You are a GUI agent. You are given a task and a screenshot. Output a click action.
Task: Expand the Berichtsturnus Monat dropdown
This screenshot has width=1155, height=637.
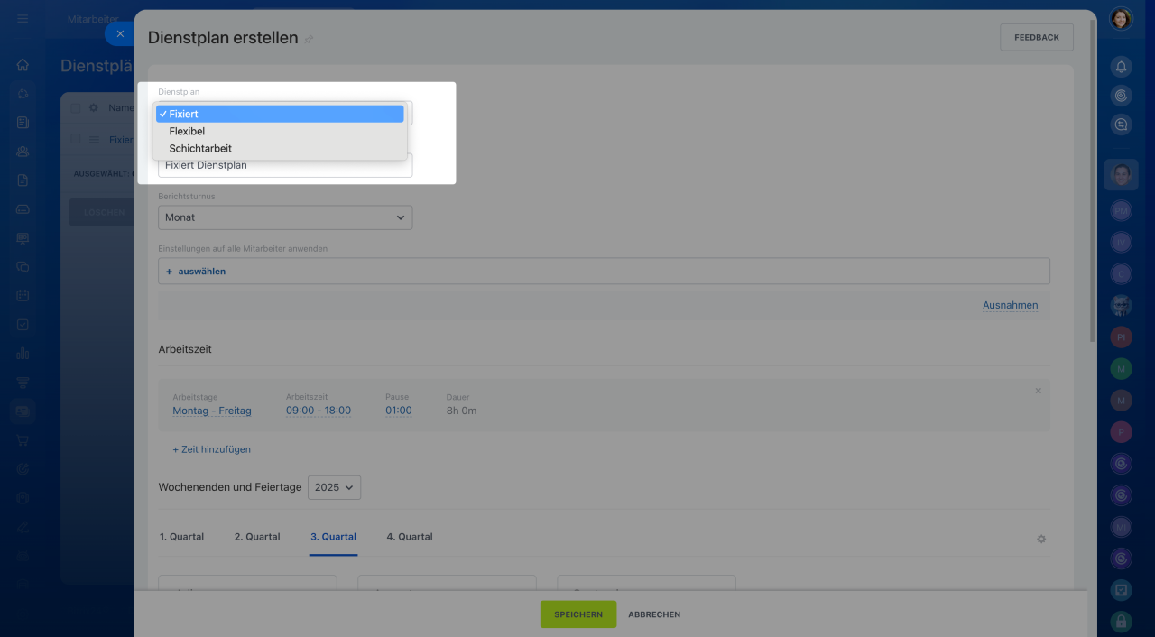click(285, 217)
